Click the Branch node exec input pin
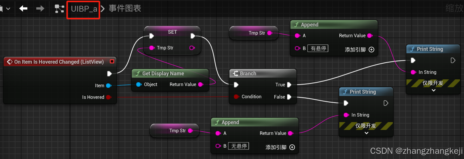 [x=236, y=85]
